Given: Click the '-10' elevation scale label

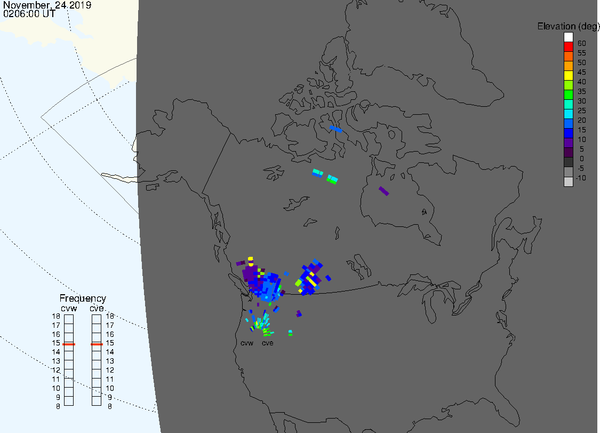Looking at the screenshot, I should coord(580,178).
